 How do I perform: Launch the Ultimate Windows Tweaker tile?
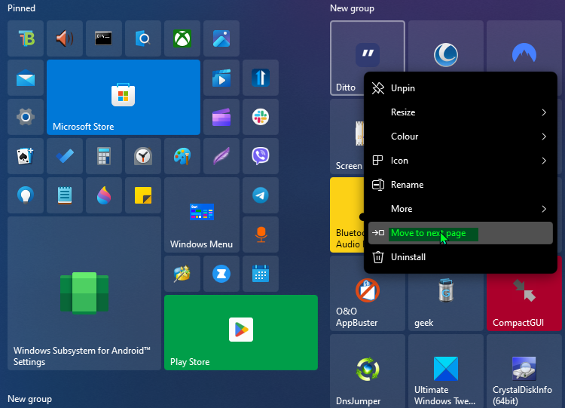click(446, 371)
